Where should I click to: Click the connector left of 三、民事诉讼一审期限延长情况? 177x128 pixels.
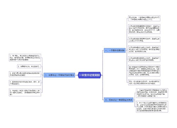pyautogui.click(x=103, y=87)
